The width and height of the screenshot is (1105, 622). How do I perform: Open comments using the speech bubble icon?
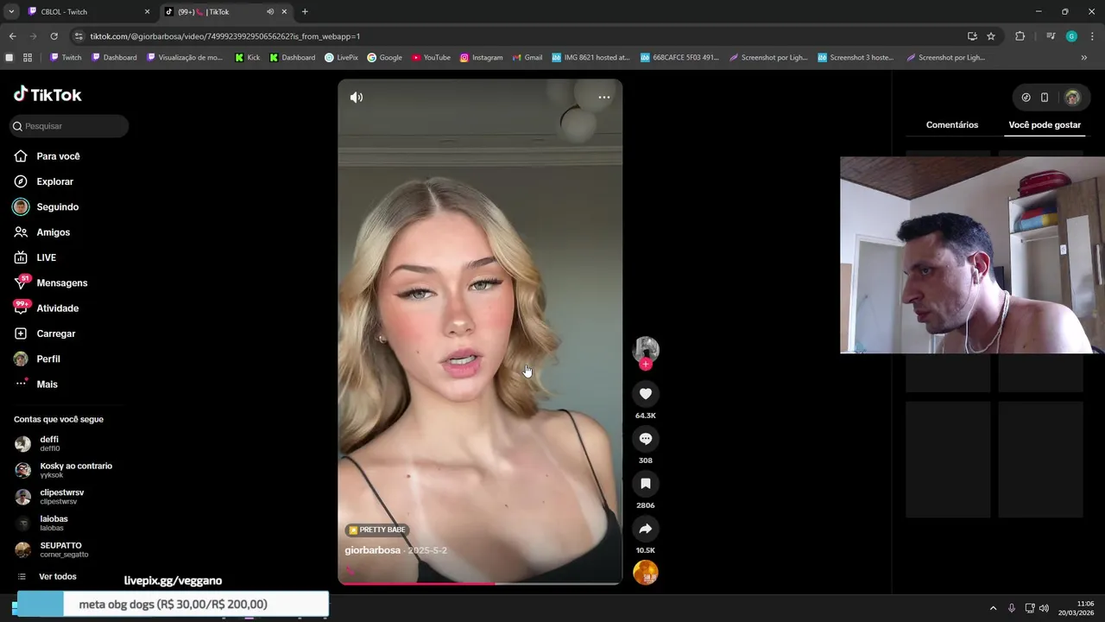pyautogui.click(x=646, y=439)
